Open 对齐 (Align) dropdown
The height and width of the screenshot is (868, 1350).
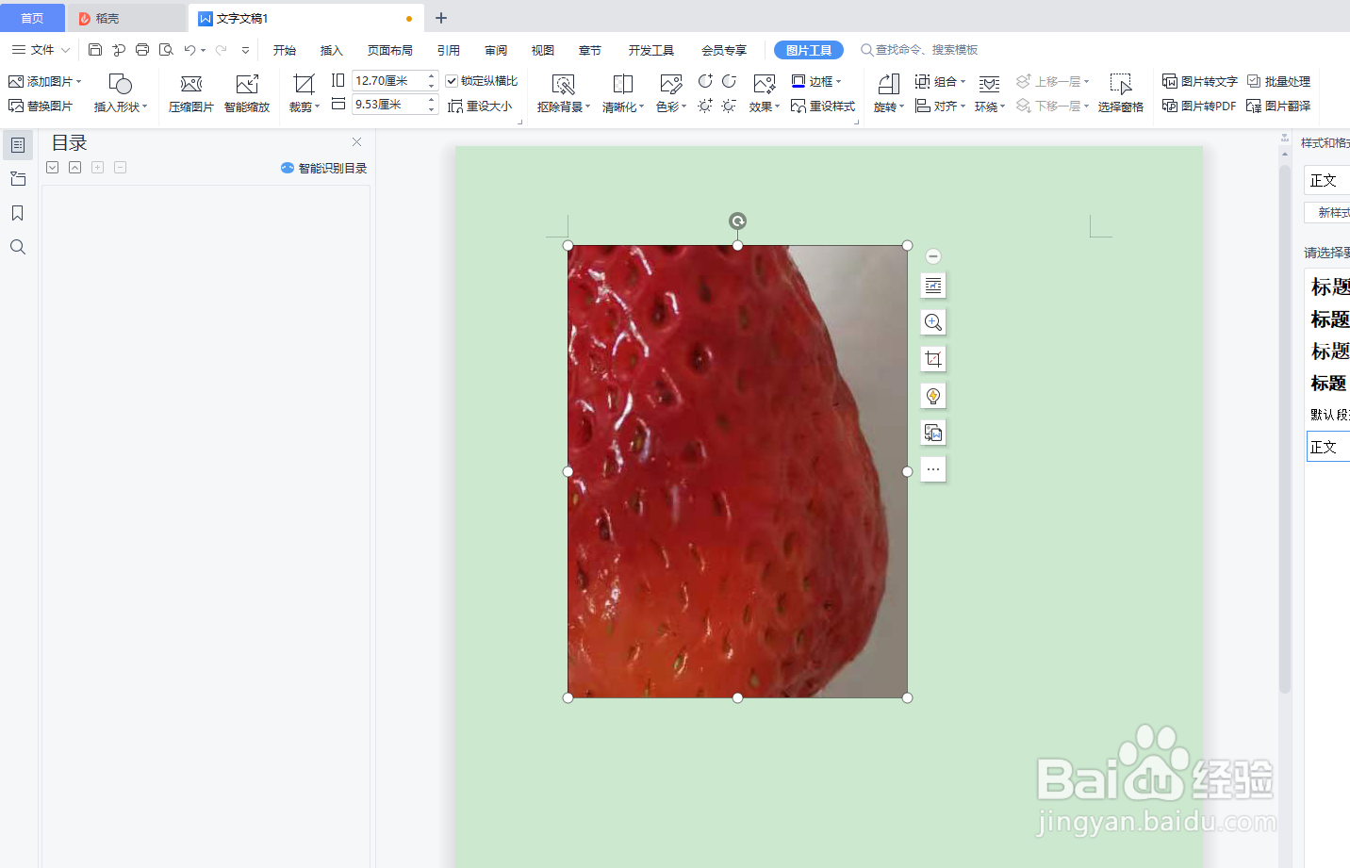[940, 106]
